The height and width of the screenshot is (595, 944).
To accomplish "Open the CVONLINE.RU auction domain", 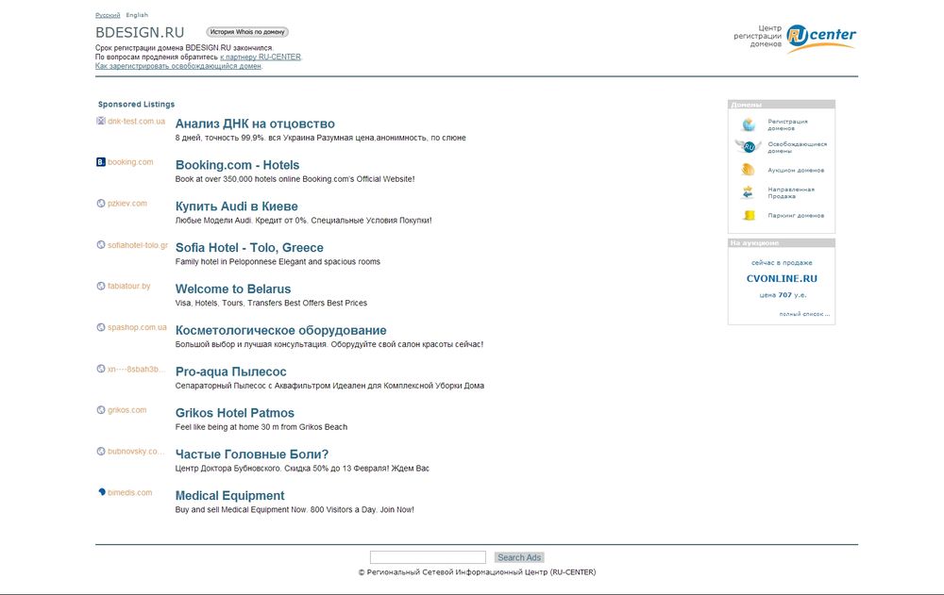I will (782, 278).
